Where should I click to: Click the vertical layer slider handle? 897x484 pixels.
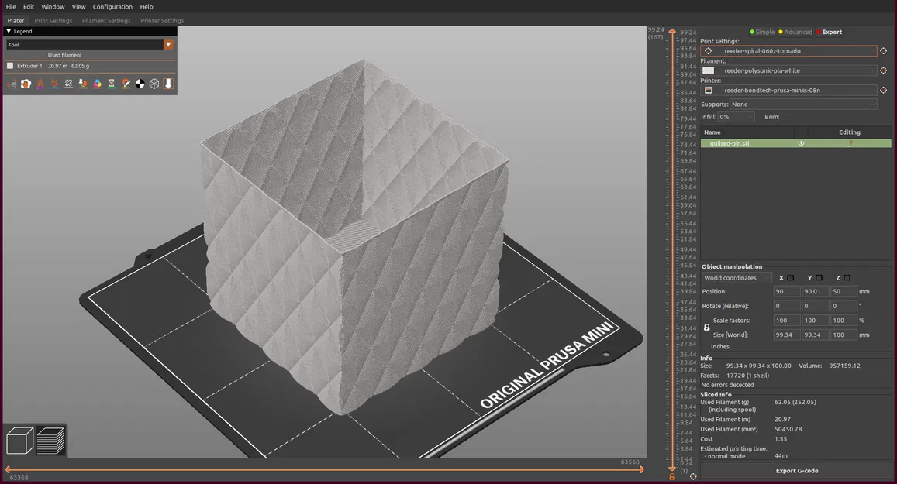pos(671,29)
